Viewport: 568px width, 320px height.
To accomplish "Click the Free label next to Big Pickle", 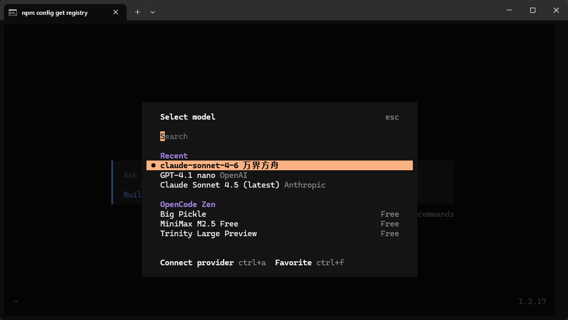I will (389, 214).
